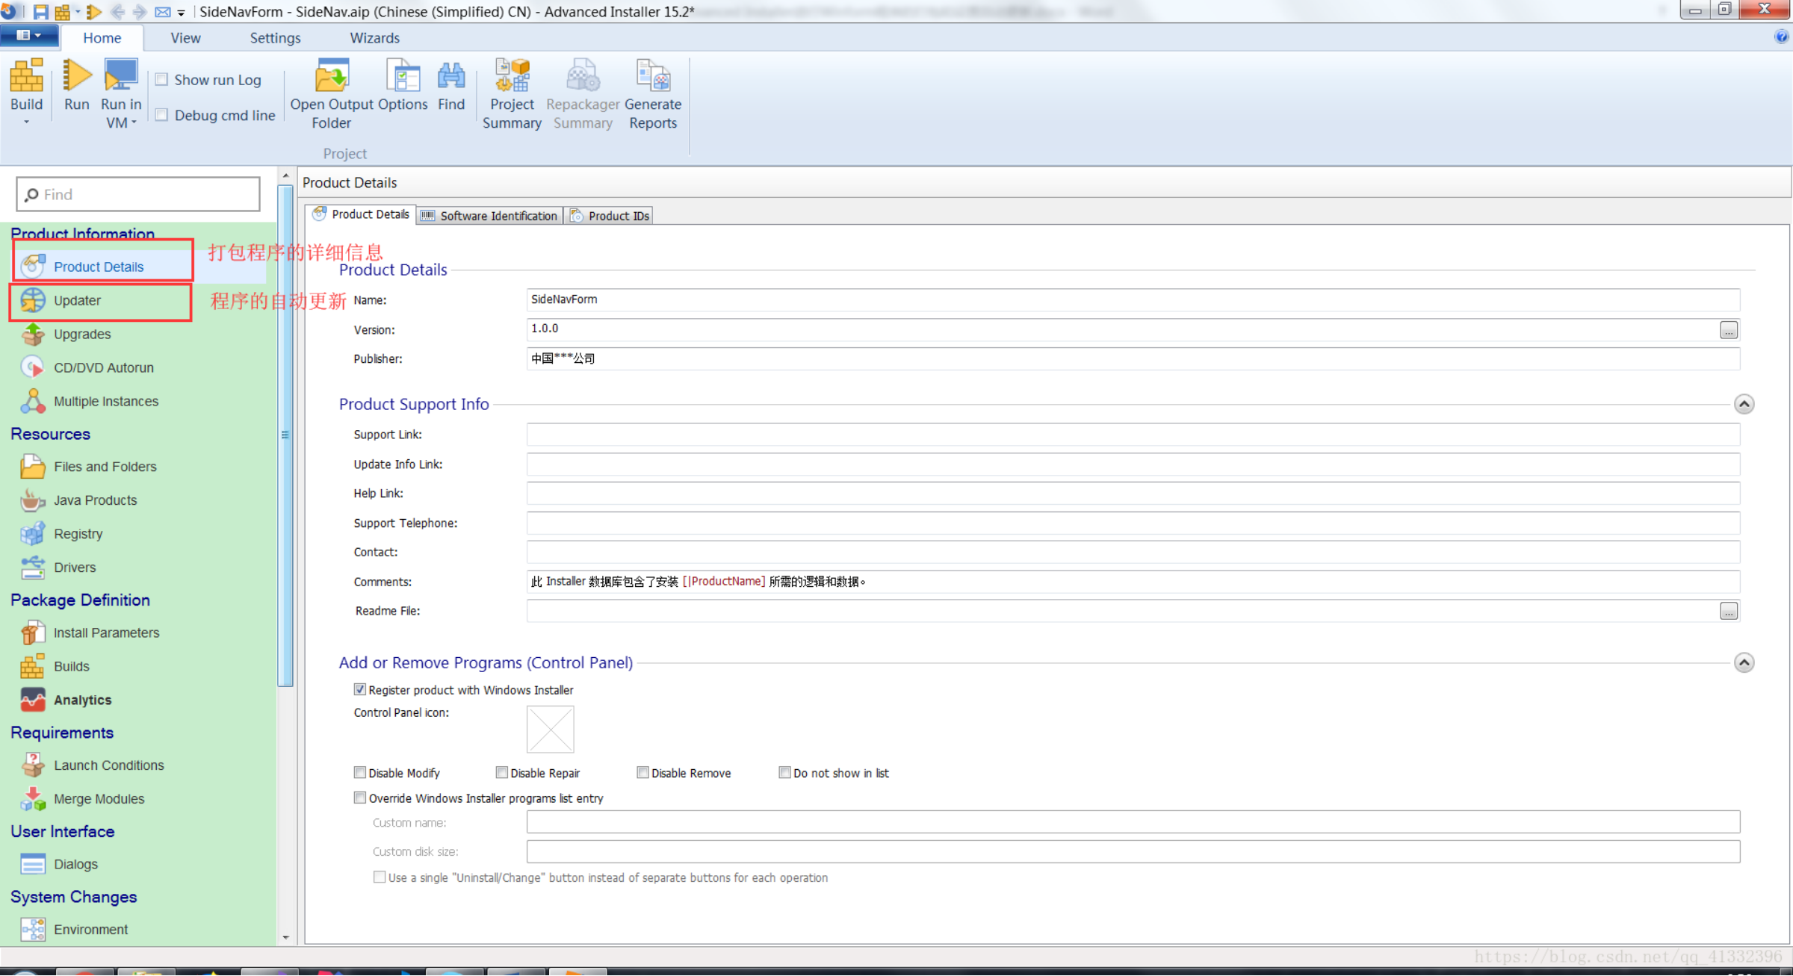Uncheck Register product with Windows Installer
The height and width of the screenshot is (976, 1793).
tap(360, 690)
